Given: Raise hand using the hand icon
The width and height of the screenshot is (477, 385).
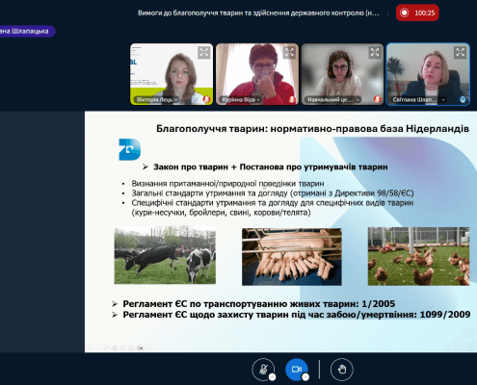Looking at the screenshot, I should tap(342, 370).
